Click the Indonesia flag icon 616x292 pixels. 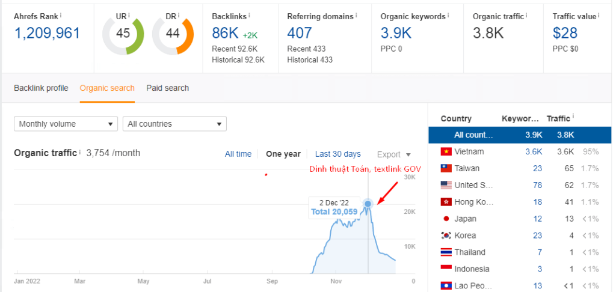coord(446,269)
